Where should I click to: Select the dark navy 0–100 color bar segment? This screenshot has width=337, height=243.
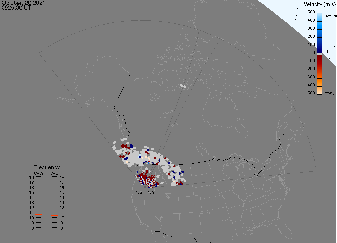tap(320, 49)
